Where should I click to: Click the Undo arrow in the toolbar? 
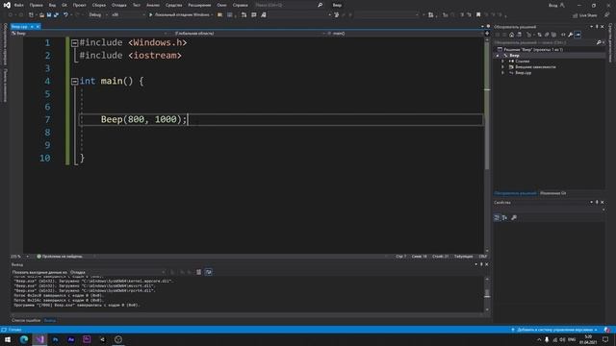pos(65,15)
